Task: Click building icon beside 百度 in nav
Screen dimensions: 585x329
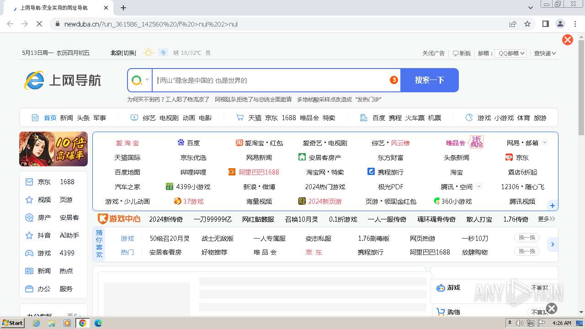Action: (x=364, y=117)
